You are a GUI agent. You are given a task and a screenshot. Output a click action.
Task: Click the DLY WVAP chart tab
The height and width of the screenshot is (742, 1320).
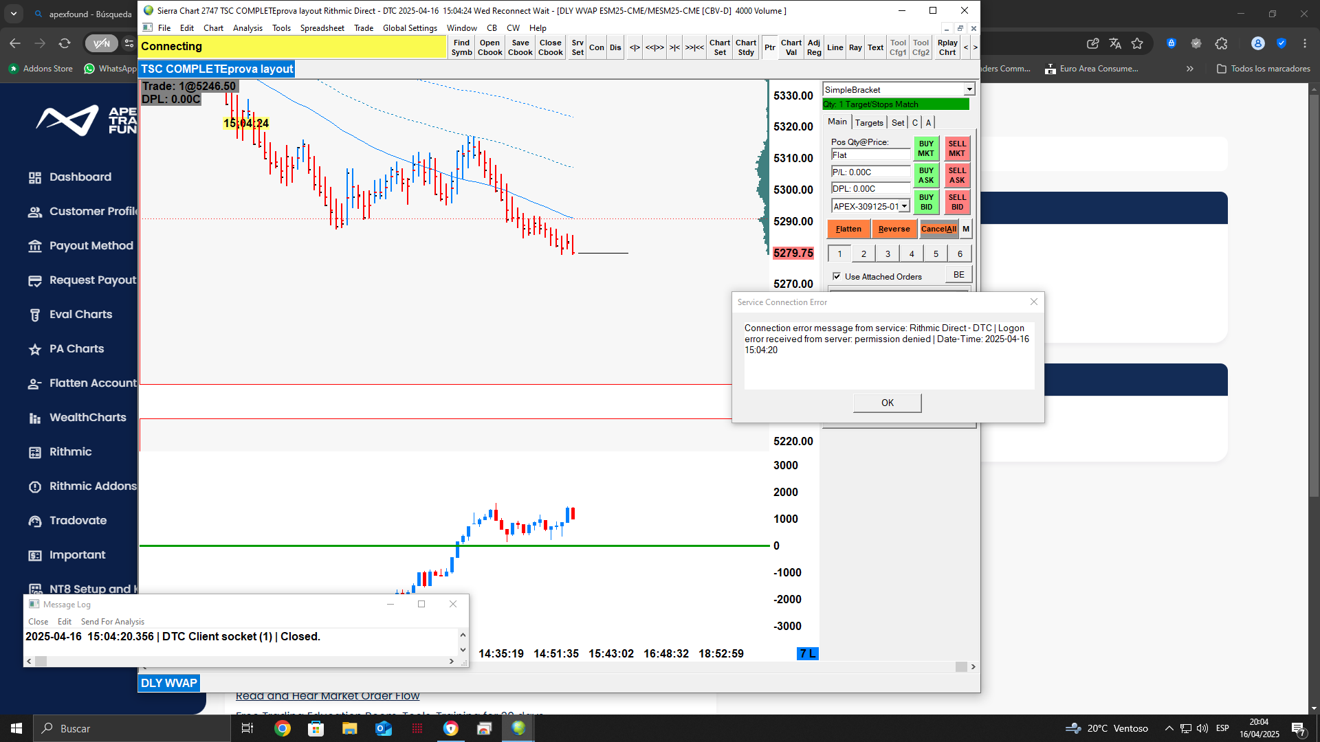(x=168, y=683)
